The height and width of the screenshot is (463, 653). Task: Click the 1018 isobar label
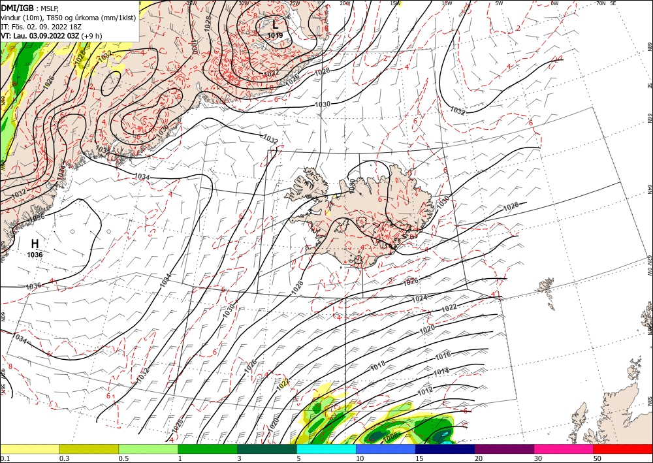tap(378, 366)
